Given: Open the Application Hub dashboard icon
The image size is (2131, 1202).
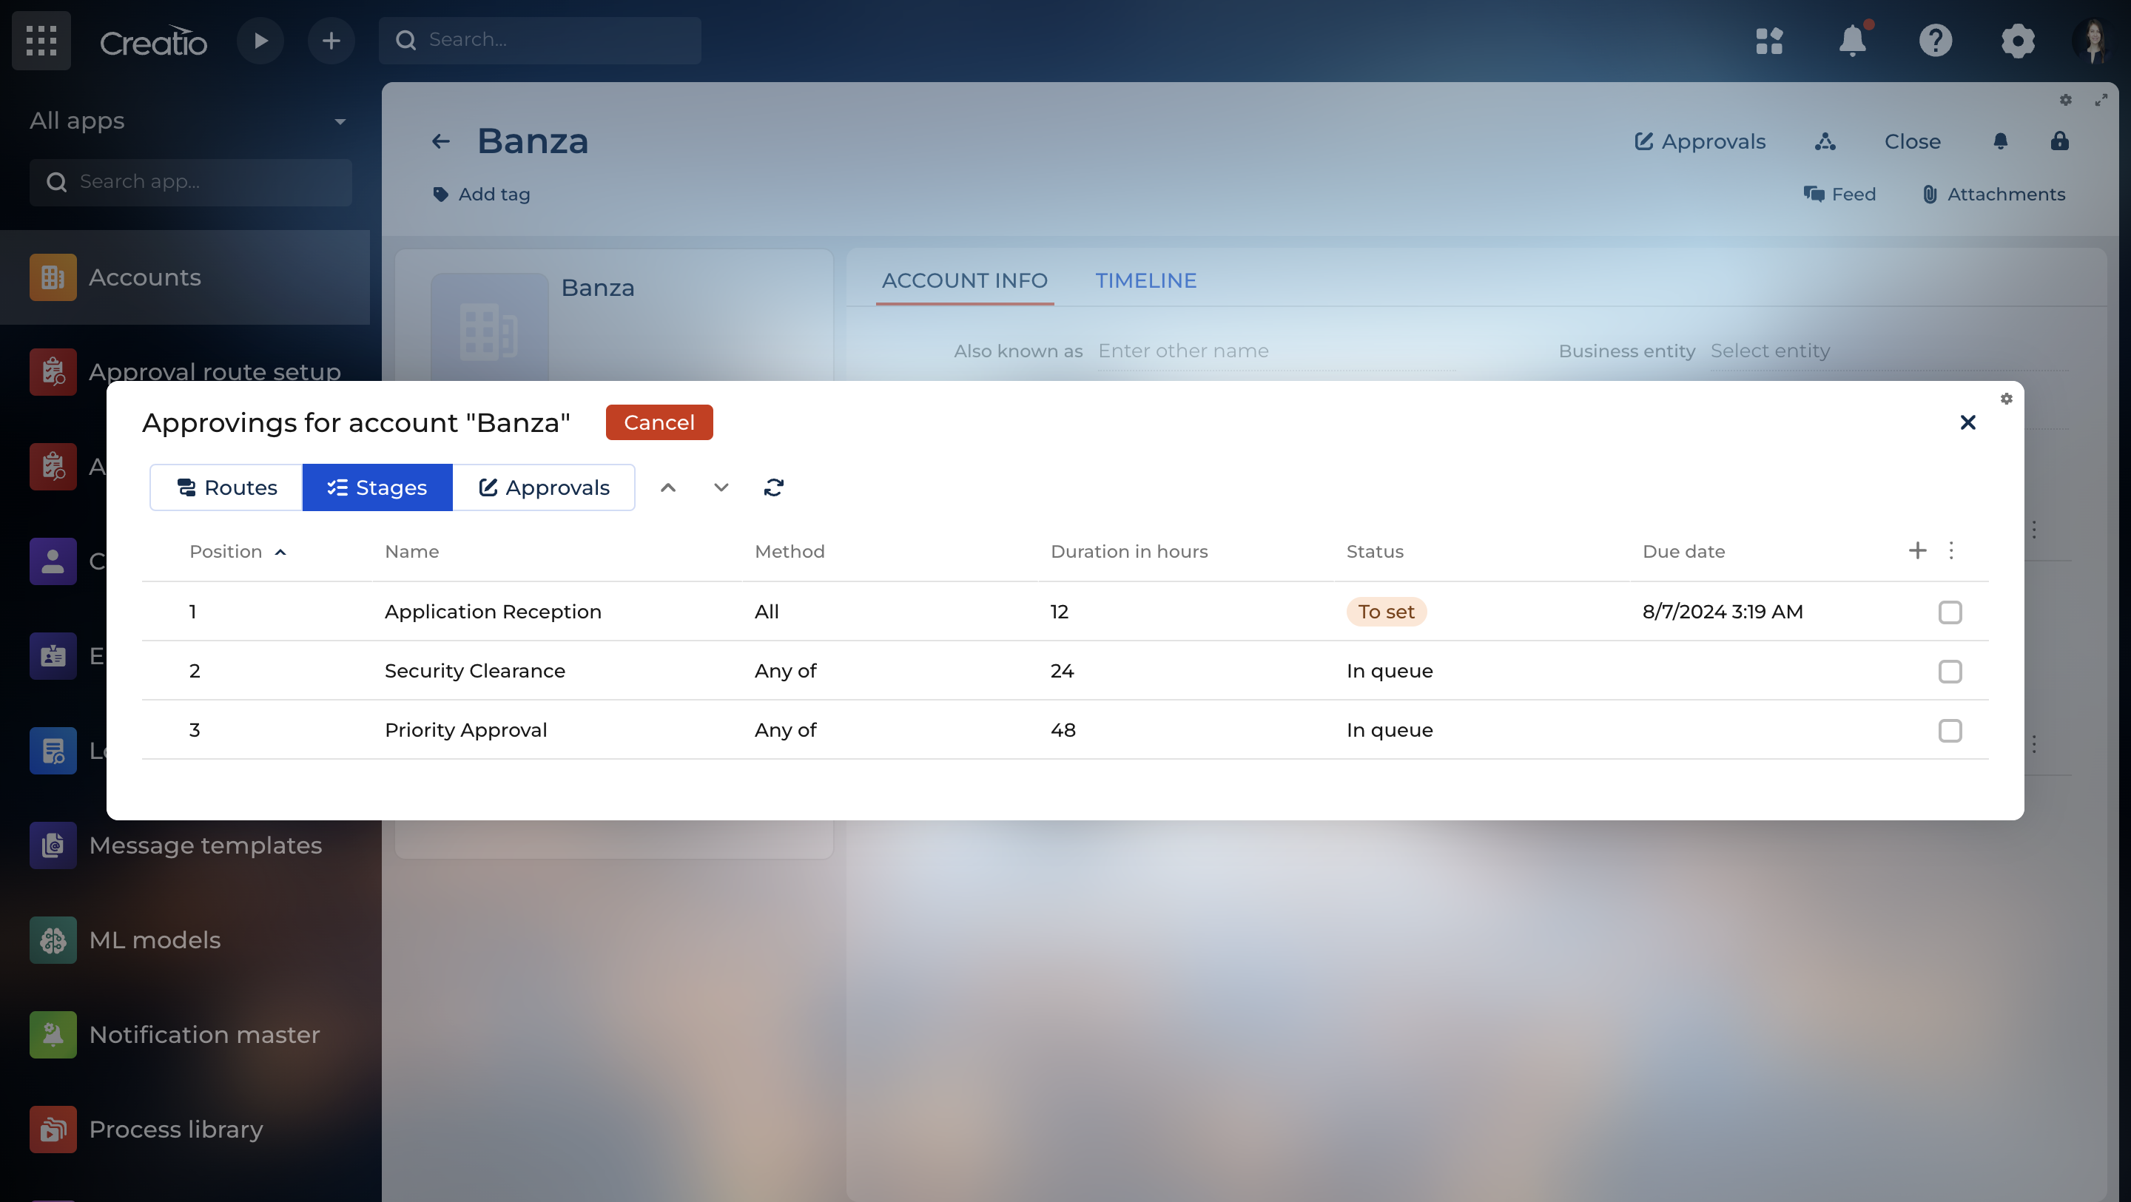Looking at the screenshot, I should pos(1769,41).
